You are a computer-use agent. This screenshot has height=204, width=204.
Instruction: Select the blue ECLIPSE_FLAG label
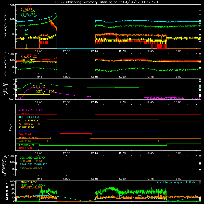[28, 131]
